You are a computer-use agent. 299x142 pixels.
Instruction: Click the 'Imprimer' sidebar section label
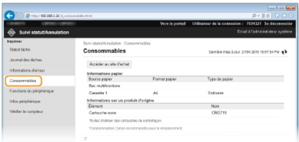pyautogui.click(x=15, y=41)
